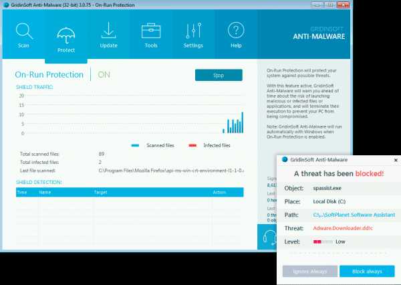Stop On-Run Protection with Stop button
This screenshot has height=285, width=401.
point(219,75)
